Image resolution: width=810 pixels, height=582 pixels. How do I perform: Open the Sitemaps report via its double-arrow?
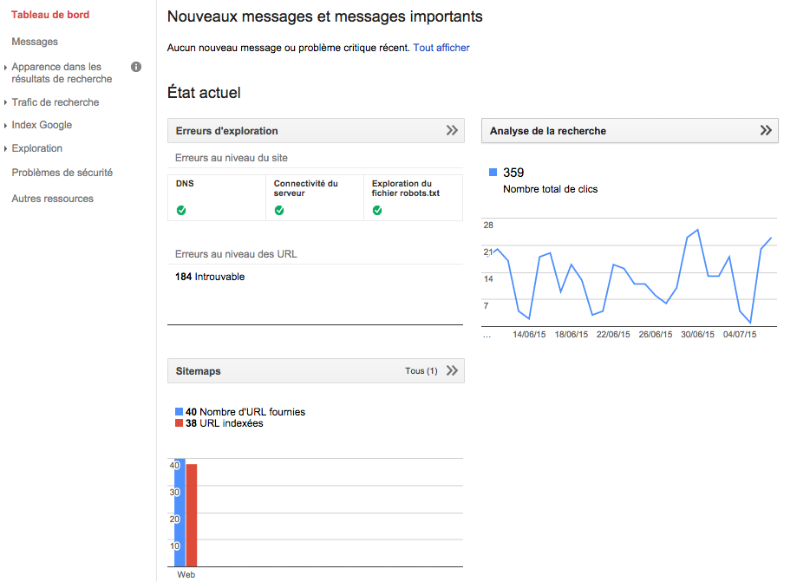[x=452, y=369]
